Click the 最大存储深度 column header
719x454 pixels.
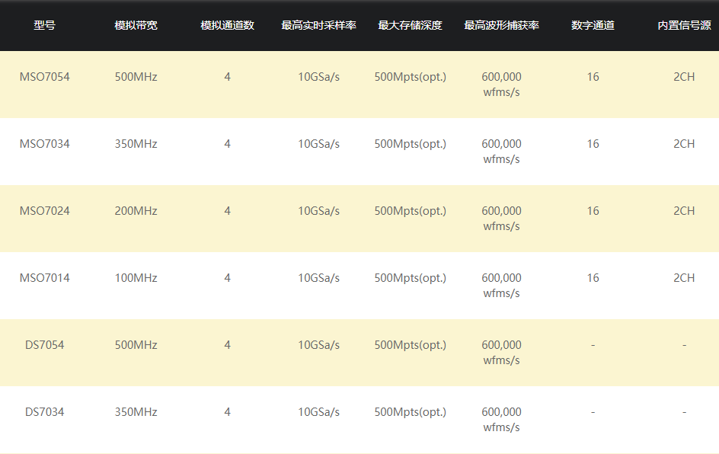[x=410, y=25]
